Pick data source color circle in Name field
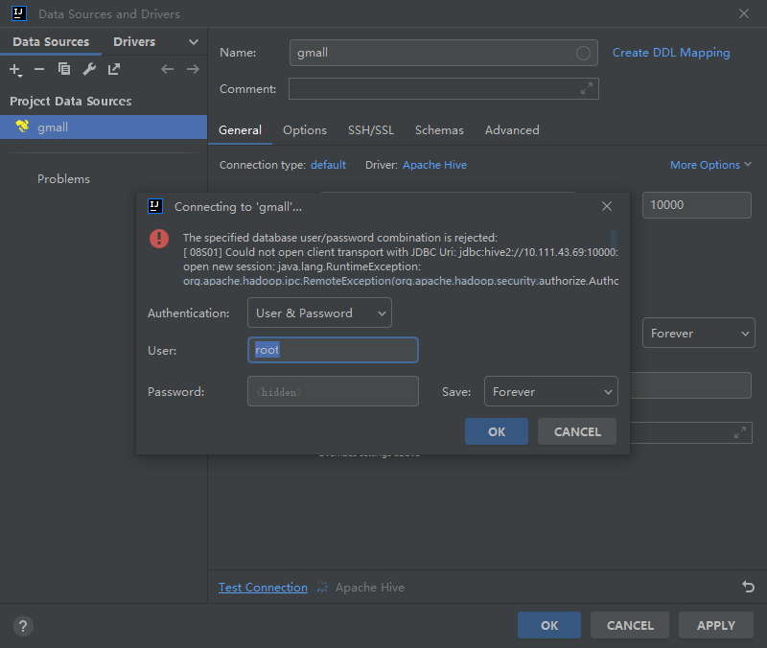 click(x=583, y=54)
